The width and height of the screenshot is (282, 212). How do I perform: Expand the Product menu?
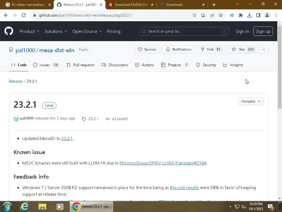(29, 31)
